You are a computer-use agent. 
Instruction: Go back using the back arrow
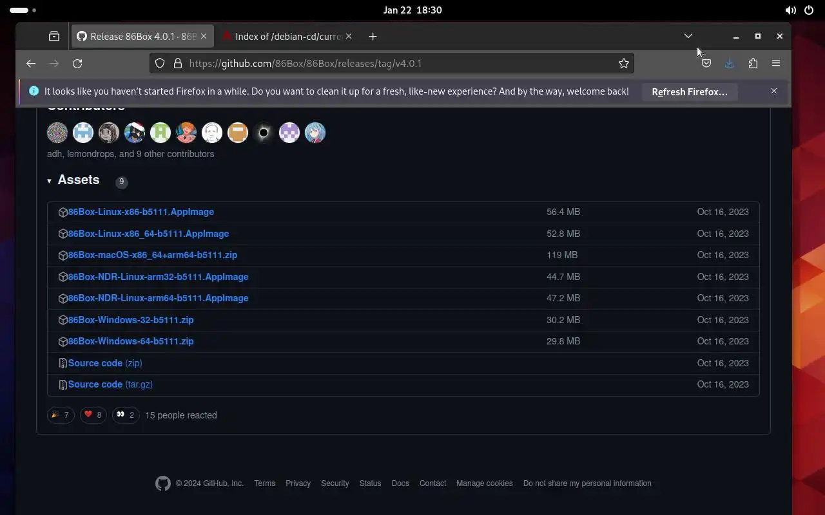(x=31, y=63)
